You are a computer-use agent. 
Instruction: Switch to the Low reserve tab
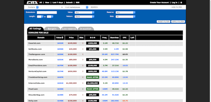point(69,29)
